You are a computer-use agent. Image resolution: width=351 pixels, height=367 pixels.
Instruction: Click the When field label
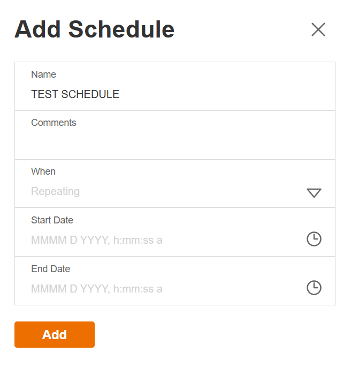coord(43,171)
